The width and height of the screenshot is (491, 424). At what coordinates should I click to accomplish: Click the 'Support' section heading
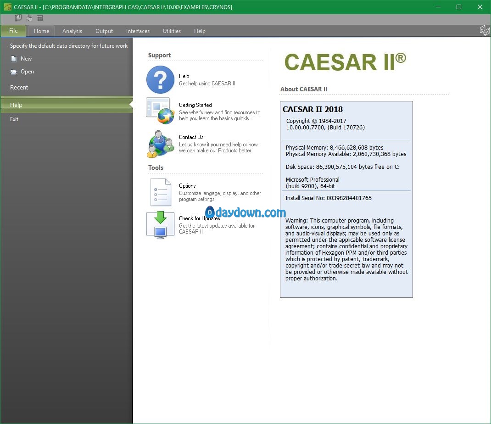click(x=159, y=56)
